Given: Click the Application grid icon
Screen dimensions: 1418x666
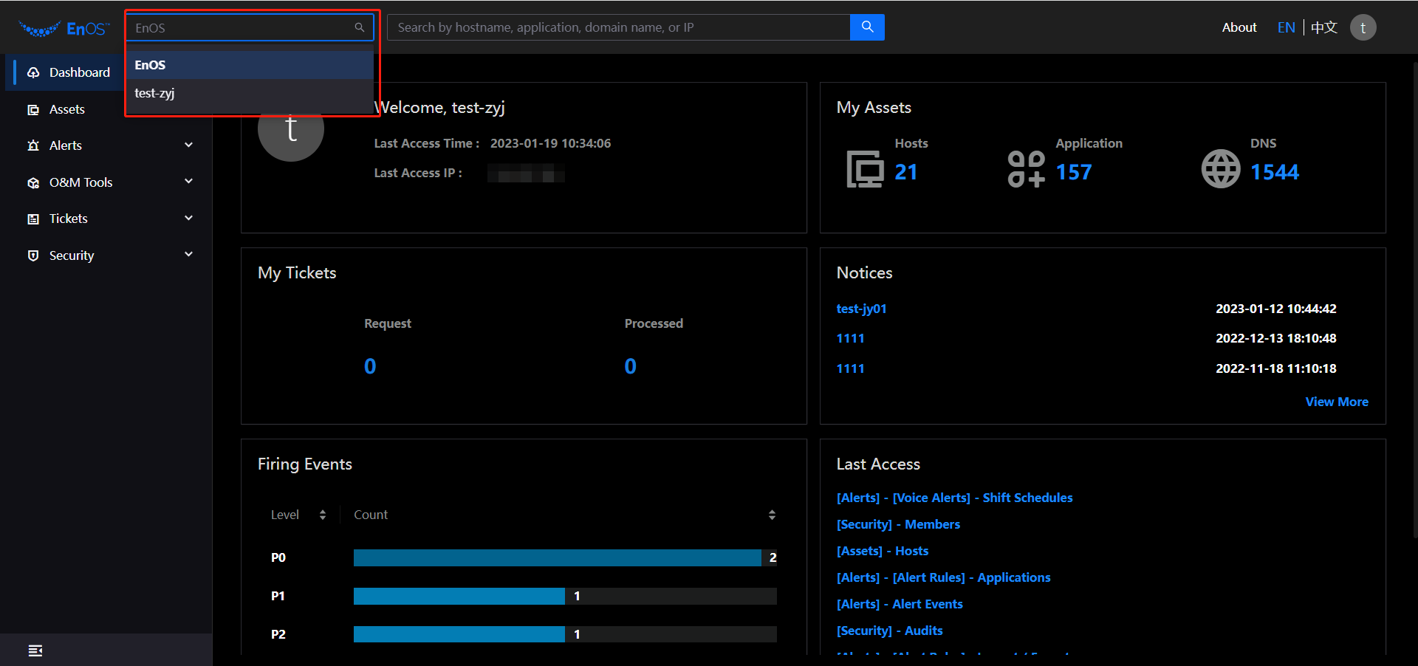Looking at the screenshot, I should point(1027,168).
